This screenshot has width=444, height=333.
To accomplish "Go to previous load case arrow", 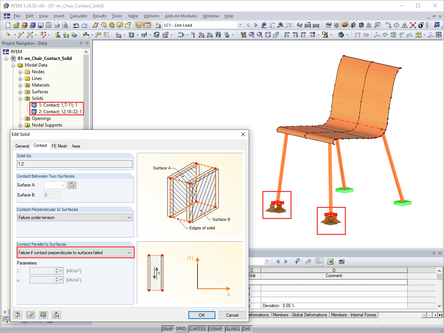I will [x=248, y=25].
